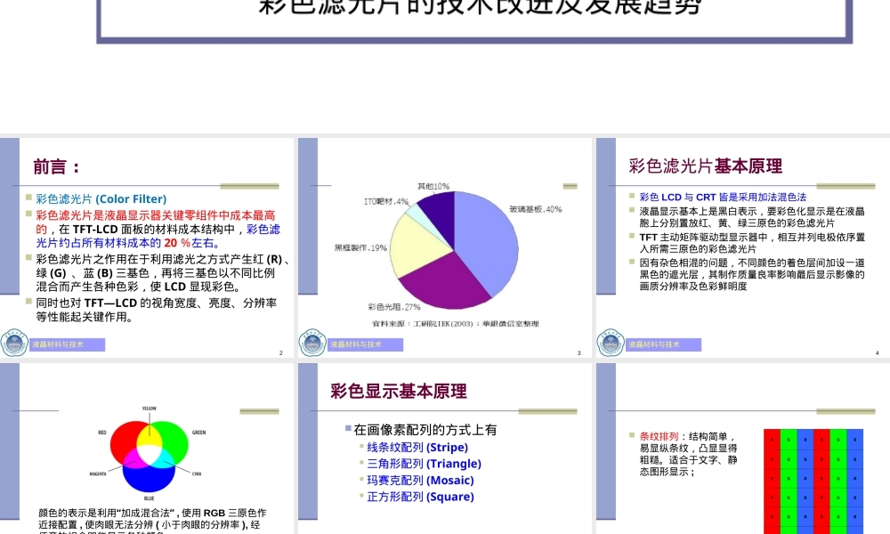
Task: Click page number 3 on the pie chart slide
Action: coord(578,353)
